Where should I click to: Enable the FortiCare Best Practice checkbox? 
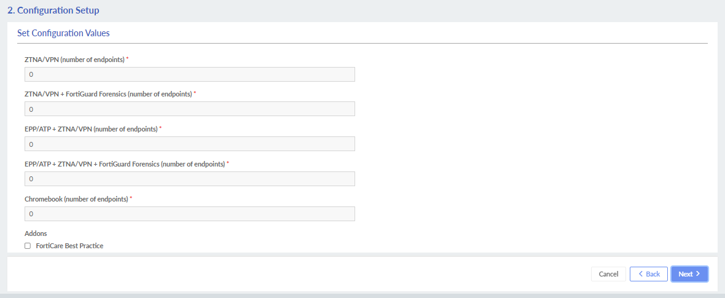coord(27,246)
